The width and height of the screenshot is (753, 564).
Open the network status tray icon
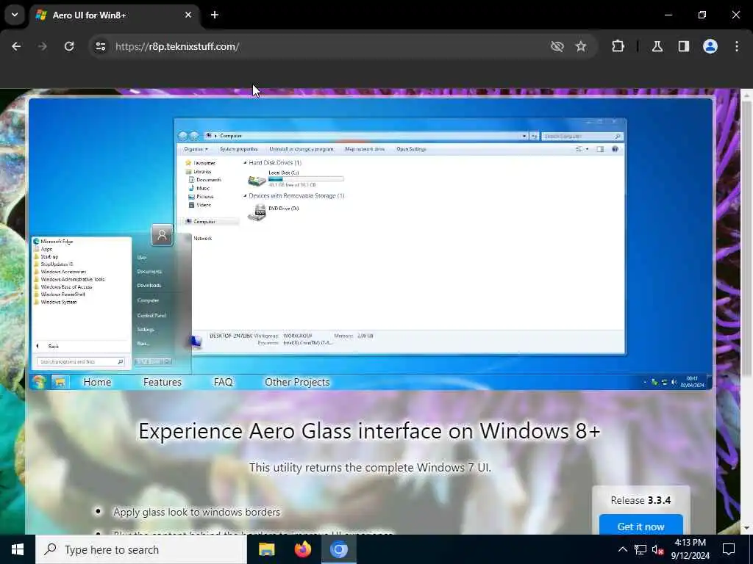[640, 549]
